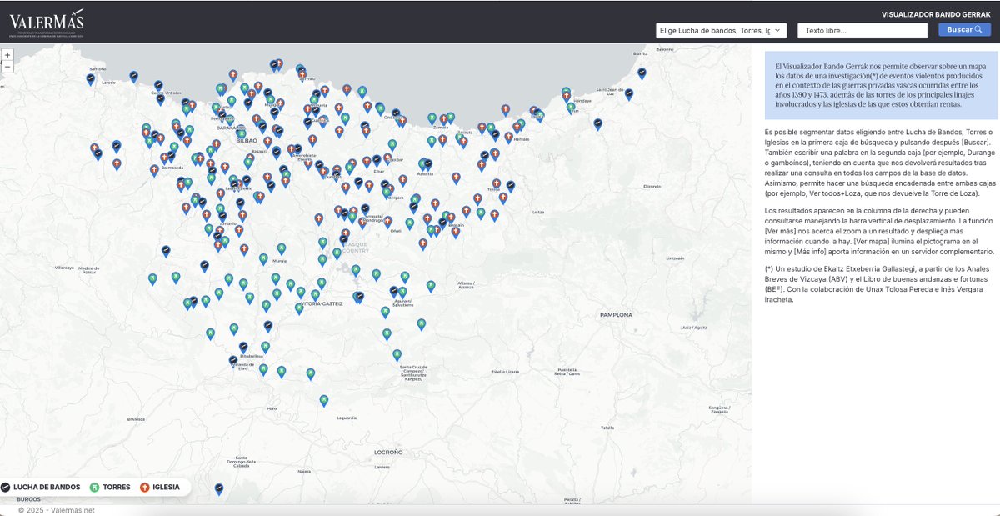Viewport: 1000px width, 516px height.
Task: Select the Torres marker north of Laguardia
Action: click(324, 401)
